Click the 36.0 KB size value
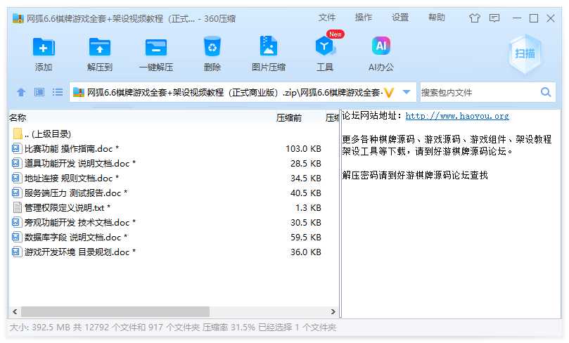Screen dimensions: 569x343 (x=305, y=252)
